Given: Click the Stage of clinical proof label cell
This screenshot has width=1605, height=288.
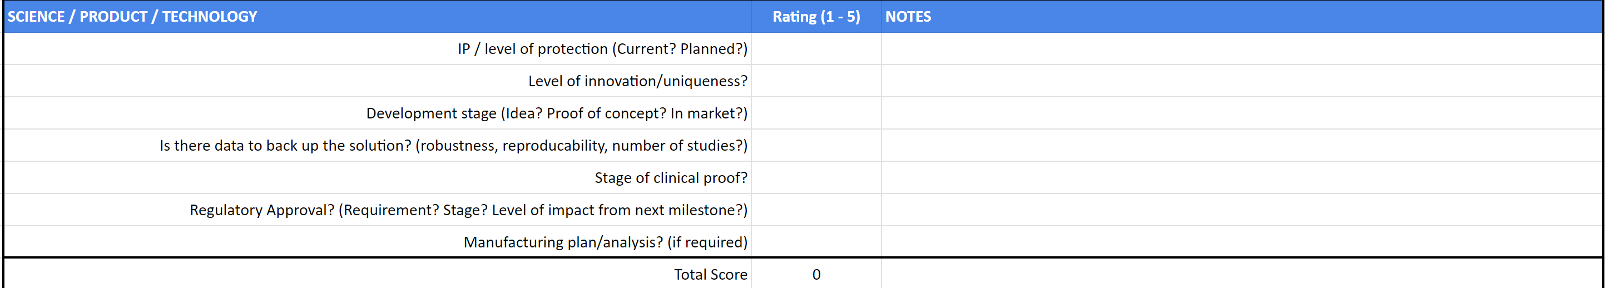Looking at the screenshot, I should [670, 178].
